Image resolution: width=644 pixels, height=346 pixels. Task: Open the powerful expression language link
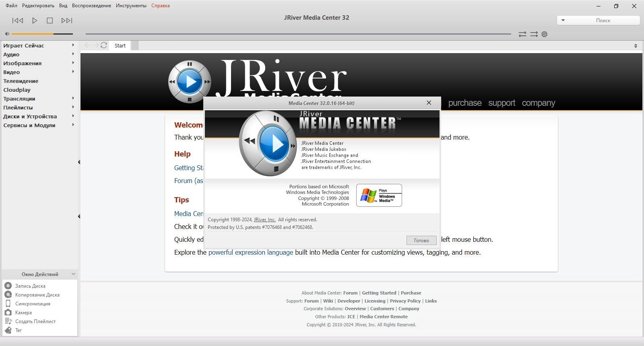251,252
